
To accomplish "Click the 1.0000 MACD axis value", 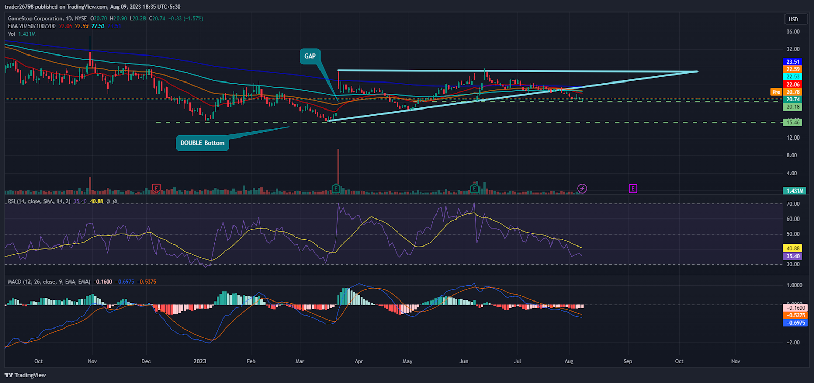I will click(x=794, y=285).
